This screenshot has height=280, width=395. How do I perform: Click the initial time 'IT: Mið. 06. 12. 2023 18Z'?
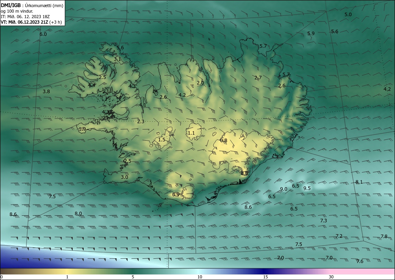(x=25, y=17)
